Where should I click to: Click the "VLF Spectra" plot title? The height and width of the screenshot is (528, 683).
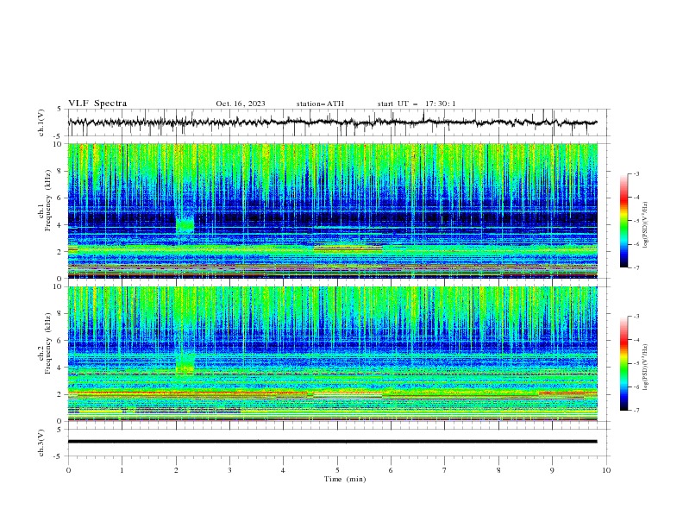coord(97,104)
